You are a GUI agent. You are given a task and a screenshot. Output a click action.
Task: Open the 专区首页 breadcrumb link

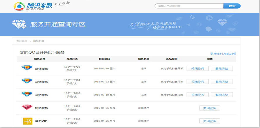pyautogui.click(x=22, y=41)
